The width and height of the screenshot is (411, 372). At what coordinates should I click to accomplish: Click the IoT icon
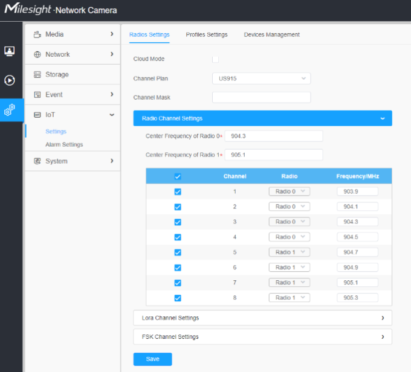pyautogui.click(x=37, y=115)
